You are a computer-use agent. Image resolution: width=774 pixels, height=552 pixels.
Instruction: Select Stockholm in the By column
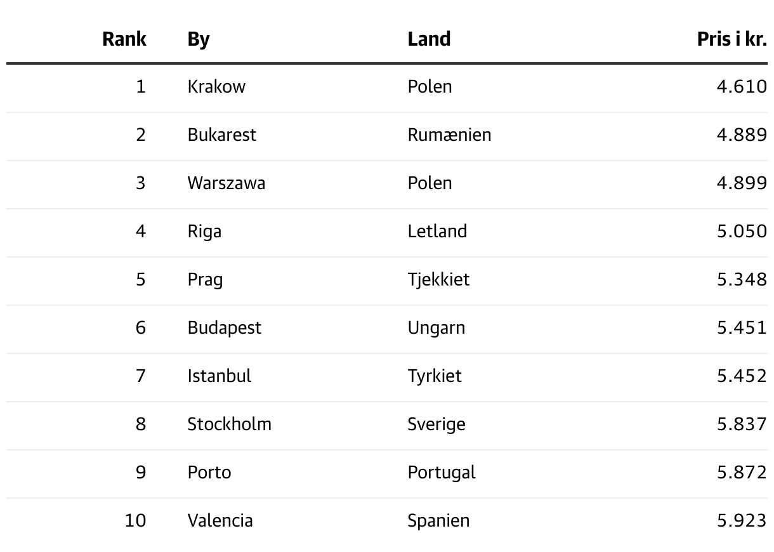pyautogui.click(x=230, y=424)
